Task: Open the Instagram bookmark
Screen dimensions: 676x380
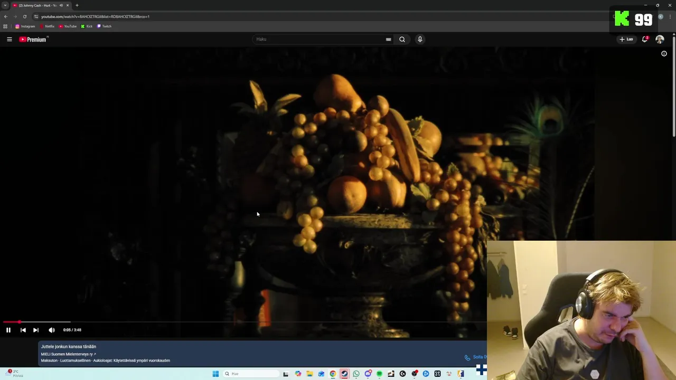Action: pyautogui.click(x=25, y=26)
